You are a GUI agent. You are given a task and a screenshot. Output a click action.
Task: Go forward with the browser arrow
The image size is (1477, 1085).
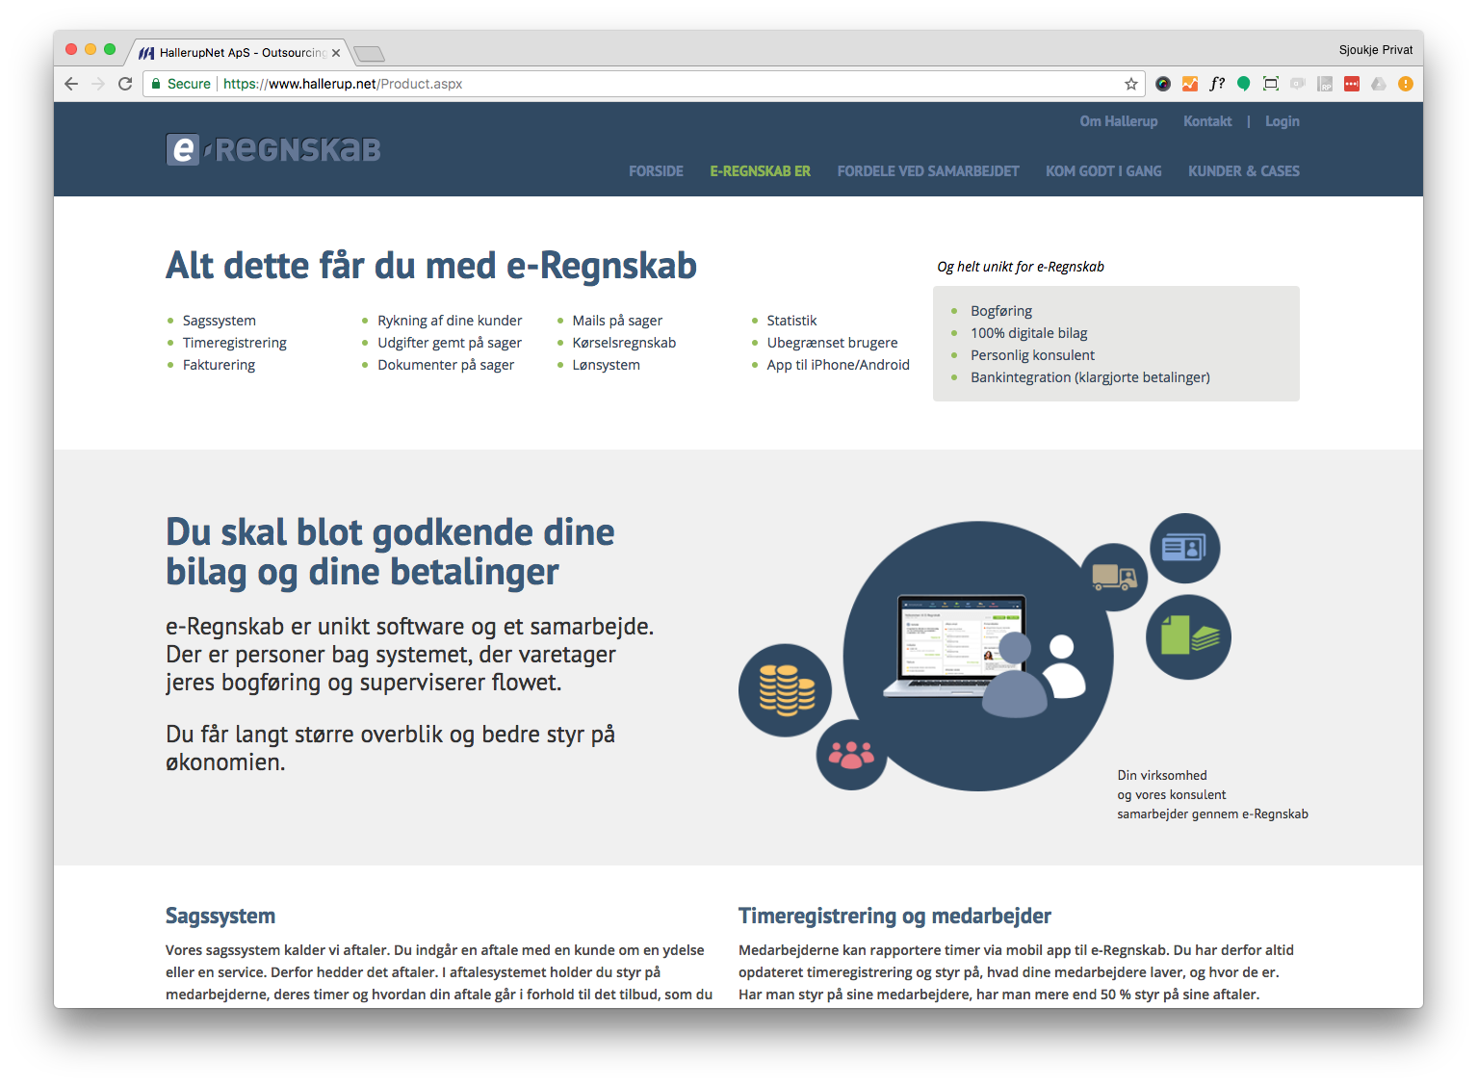[x=98, y=84]
